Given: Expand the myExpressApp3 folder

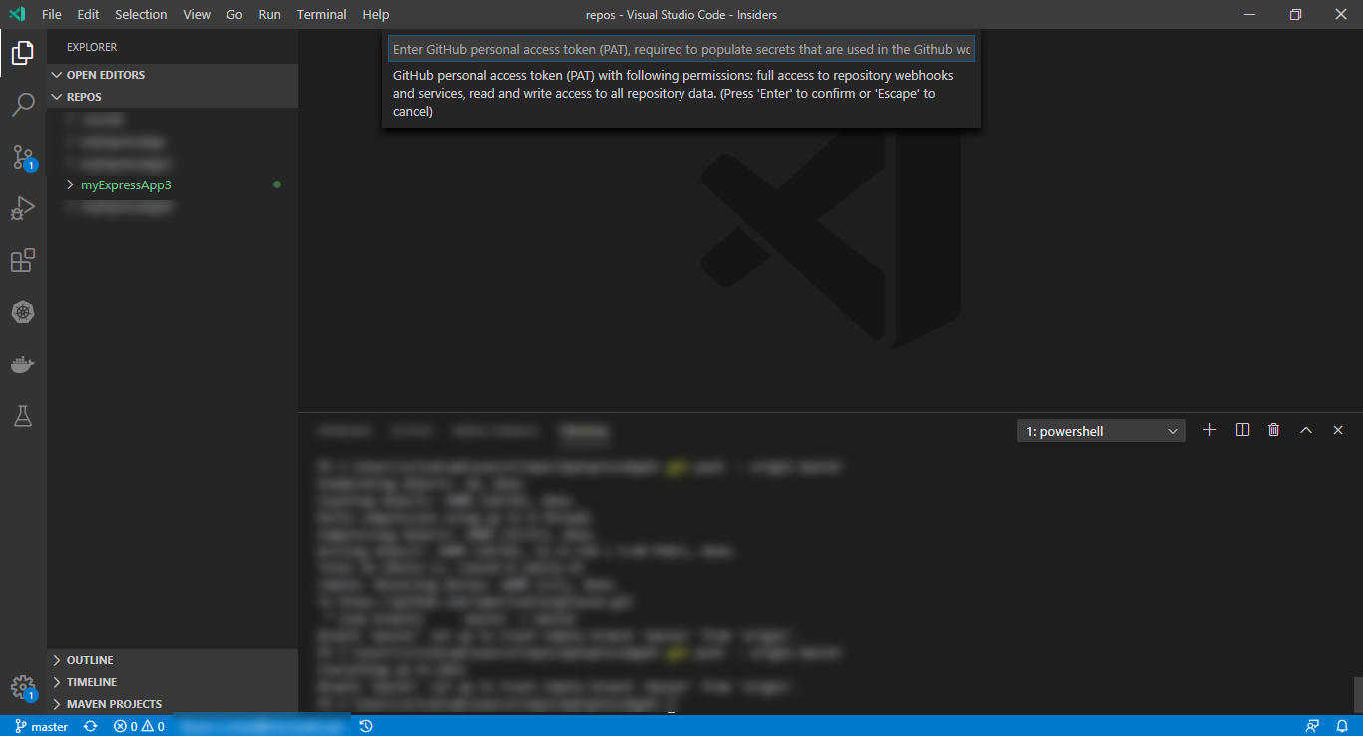Looking at the screenshot, I should tap(173, 184).
